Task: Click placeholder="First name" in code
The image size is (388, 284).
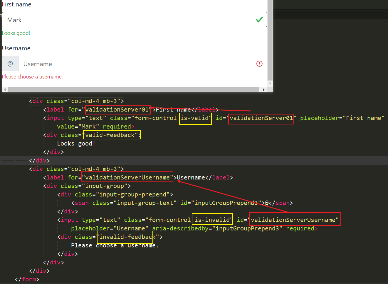Action: (342, 118)
